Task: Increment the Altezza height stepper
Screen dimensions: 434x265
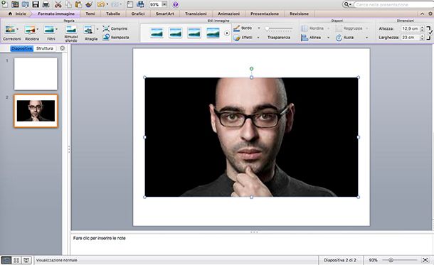Action: [422, 27]
